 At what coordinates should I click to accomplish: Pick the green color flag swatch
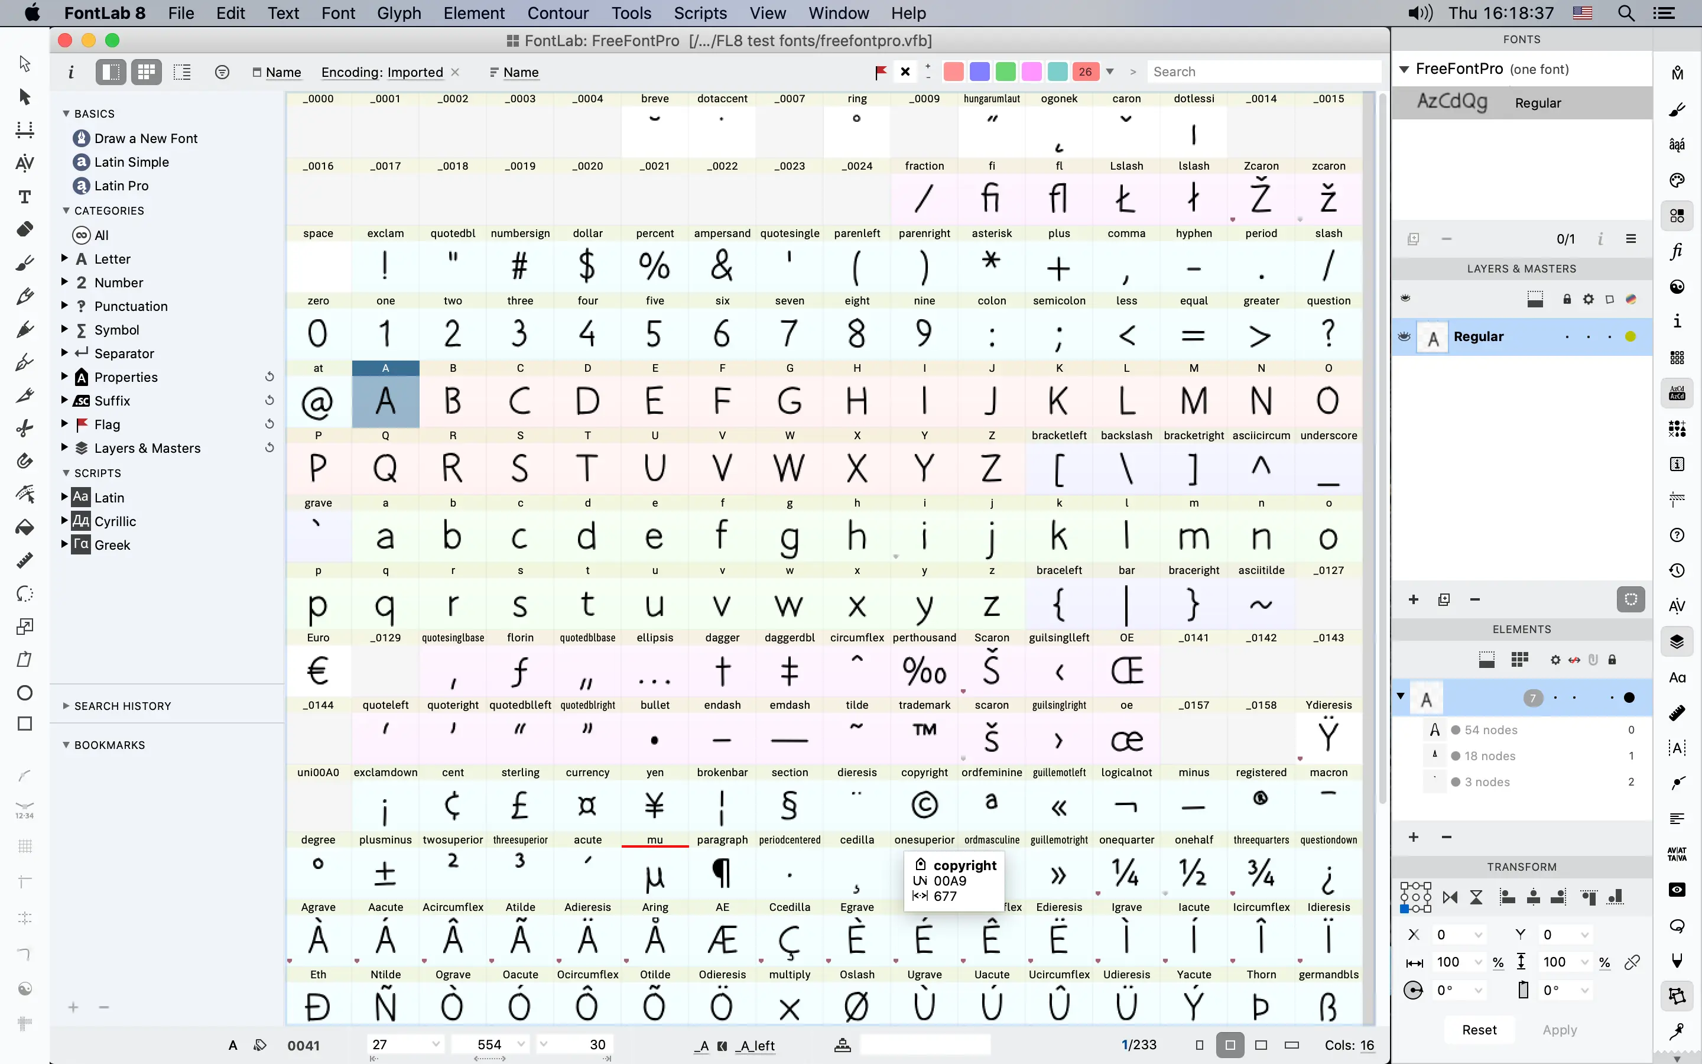(x=1006, y=72)
